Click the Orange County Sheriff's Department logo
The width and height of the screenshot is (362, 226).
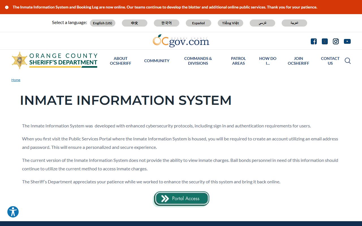[55, 60]
